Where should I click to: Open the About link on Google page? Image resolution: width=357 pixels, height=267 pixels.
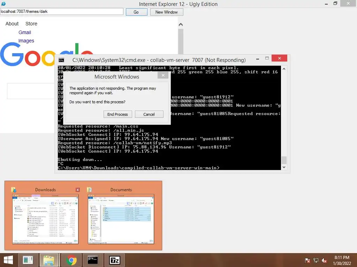pos(12,24)
